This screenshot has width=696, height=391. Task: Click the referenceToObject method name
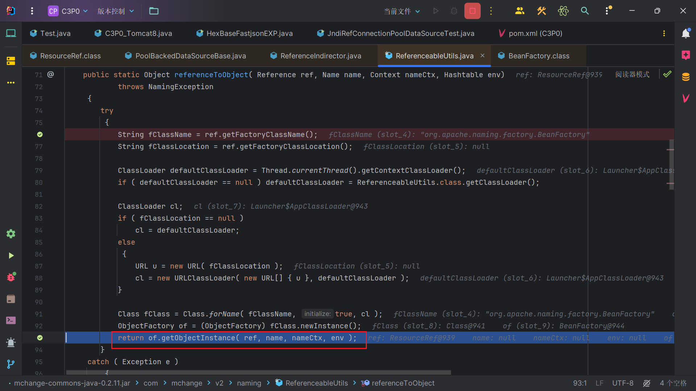tap(211, 75)
